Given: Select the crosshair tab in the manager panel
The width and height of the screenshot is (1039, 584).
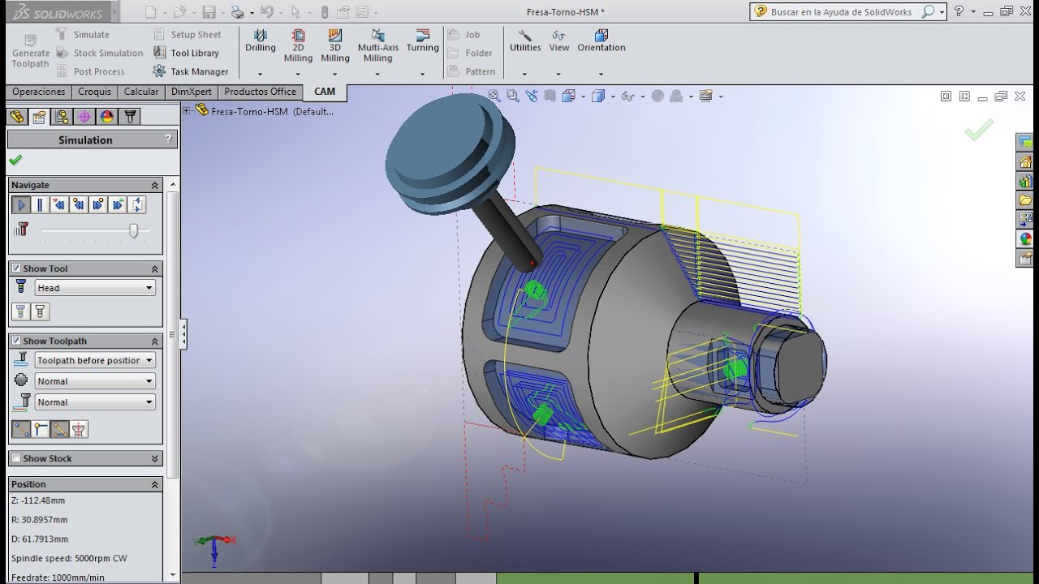Looking at the screenshot, I should point(84,117).
